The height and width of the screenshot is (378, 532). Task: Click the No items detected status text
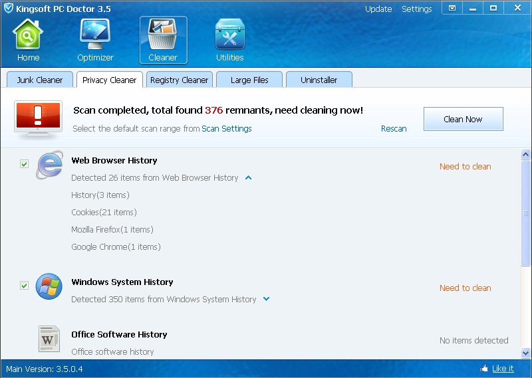coord(474,340)
